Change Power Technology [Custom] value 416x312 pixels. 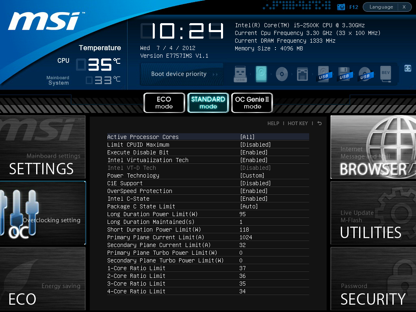[252, 175]
